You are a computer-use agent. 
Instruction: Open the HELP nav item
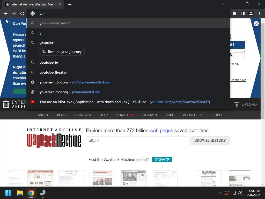tap(104, 115)
